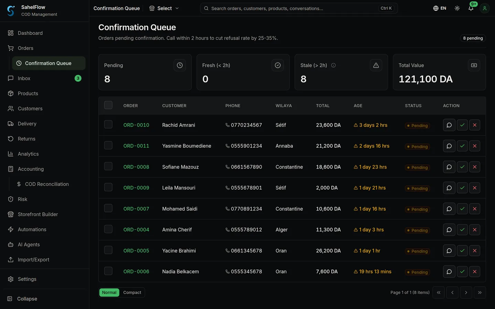
Task: Collapse the sidebar
Action: (x=44, y=299)
